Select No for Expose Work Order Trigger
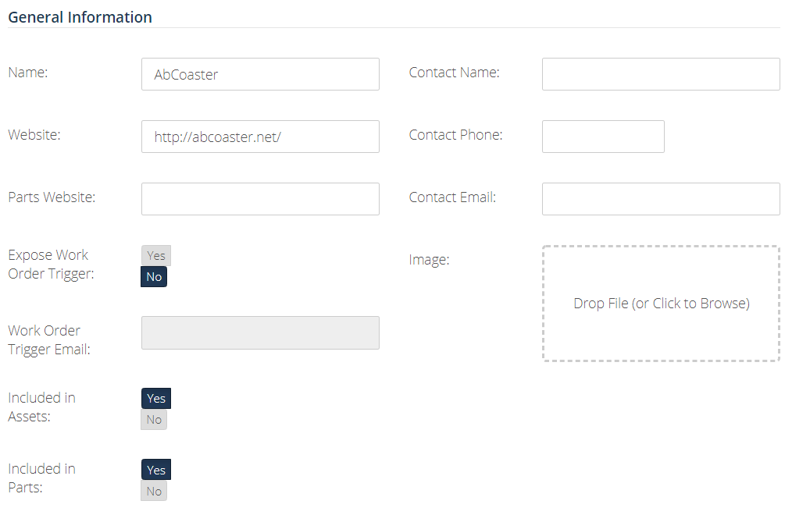785x508 pixels. 154,276
